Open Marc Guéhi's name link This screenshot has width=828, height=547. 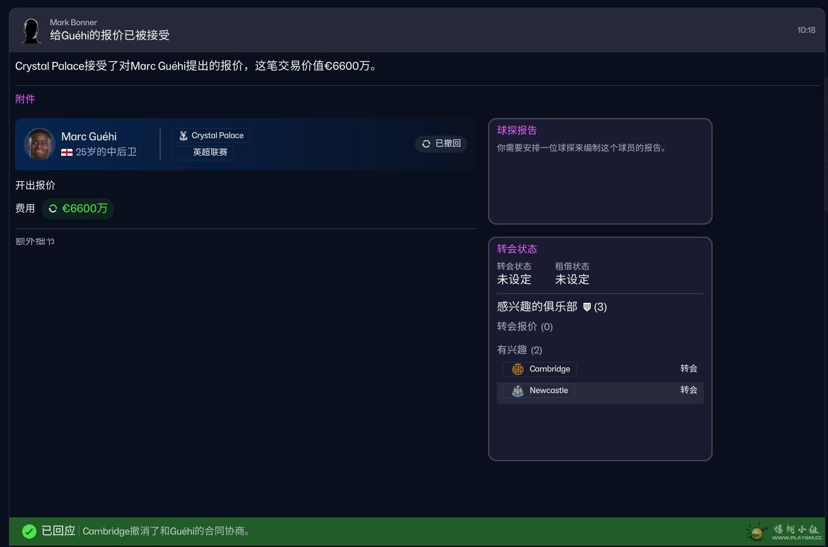tap(89, 136)
